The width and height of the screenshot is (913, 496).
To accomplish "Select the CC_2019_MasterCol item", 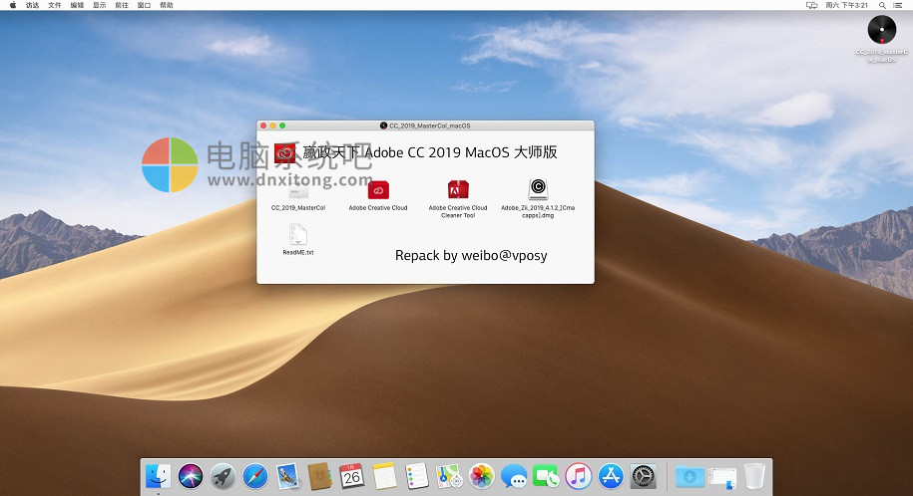I will click(297, 191).
